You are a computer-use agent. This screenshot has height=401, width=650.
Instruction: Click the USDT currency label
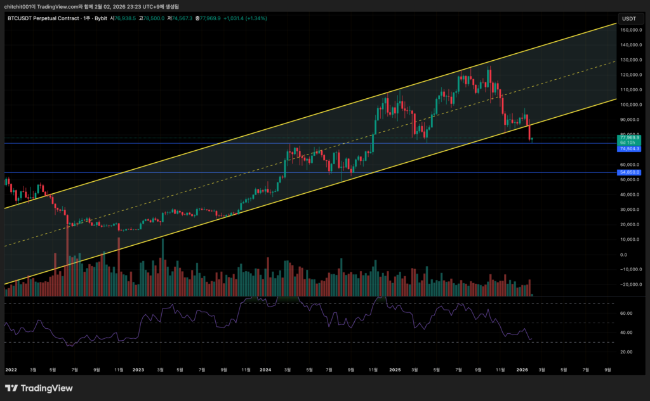629,18
